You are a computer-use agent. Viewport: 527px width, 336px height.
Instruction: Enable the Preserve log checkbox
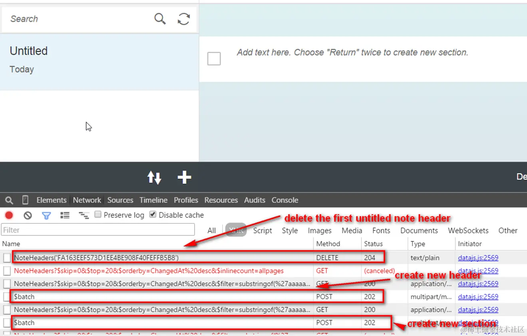(98, 215)
